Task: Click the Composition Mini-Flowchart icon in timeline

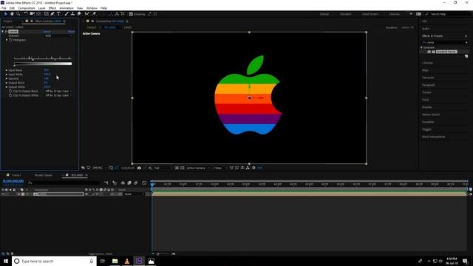Action: pos(106,183)
